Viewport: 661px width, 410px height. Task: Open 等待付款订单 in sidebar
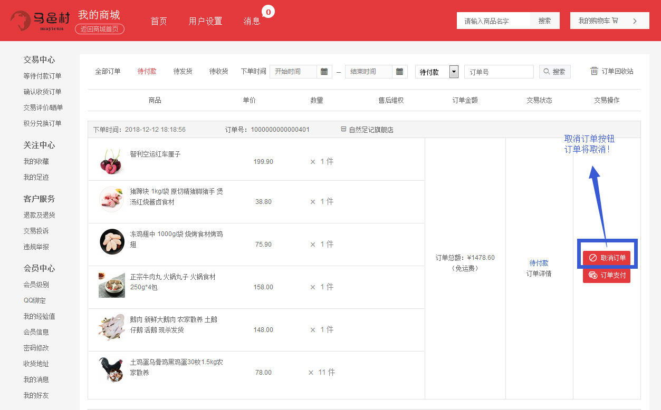pyautogui.click(x=43, y=76)
